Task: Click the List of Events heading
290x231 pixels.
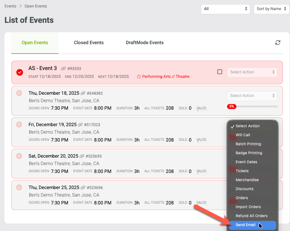Action: click(29, 20)
